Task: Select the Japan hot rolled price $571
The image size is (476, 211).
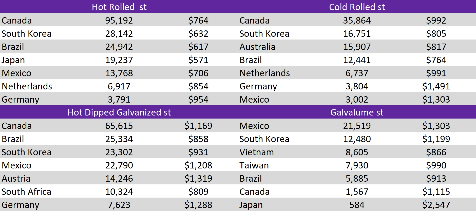Action: tap(198, 60)
